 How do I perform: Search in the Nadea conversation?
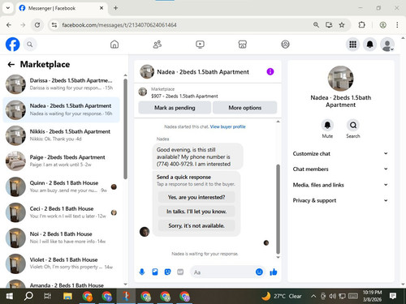[x=353, y=125]
